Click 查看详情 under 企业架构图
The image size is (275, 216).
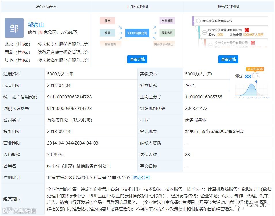pyautogui.click(x=137, y=59)
